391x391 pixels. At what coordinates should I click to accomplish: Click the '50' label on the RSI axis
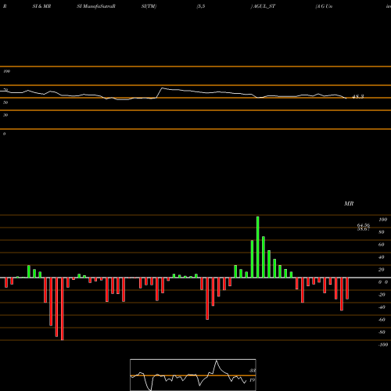[x=5, y=102]
